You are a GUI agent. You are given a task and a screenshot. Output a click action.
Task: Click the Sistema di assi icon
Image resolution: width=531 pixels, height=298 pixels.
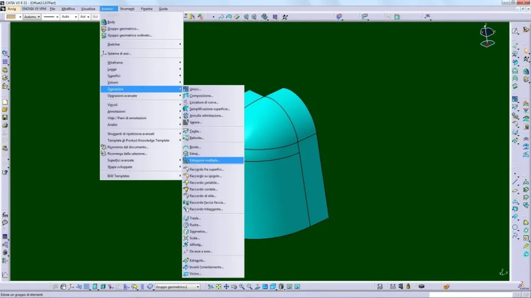click(104, 54)
